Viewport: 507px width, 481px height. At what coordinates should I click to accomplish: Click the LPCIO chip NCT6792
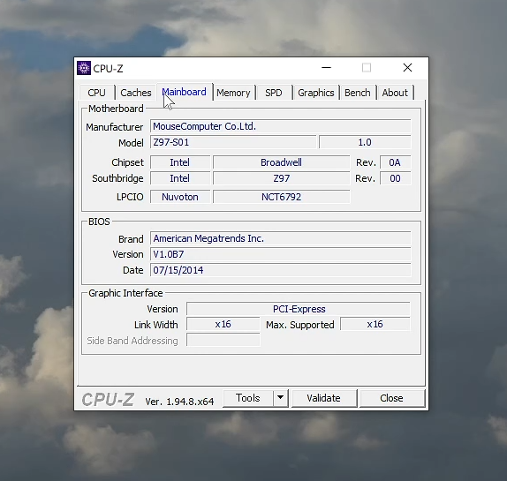click(x=281, y=197)
